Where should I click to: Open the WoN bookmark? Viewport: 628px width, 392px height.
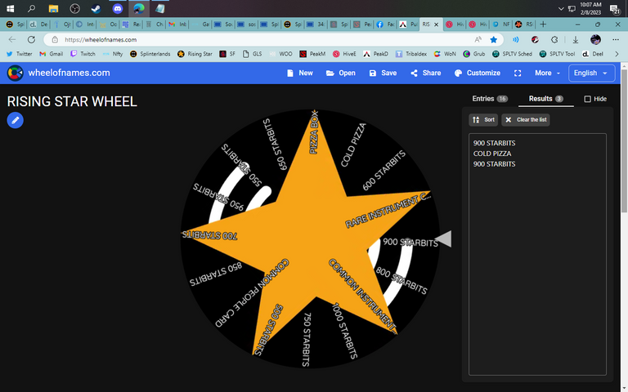coord(445,54)
